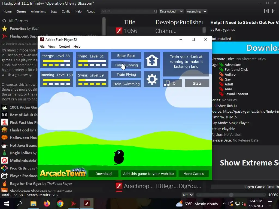This screenshot has width=279, height=209.
Task: Open File Explorer from taskbar
Action: [33, 204]
